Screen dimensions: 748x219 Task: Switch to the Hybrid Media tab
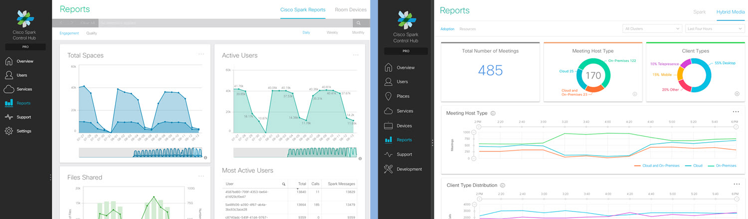pos(731,11)
